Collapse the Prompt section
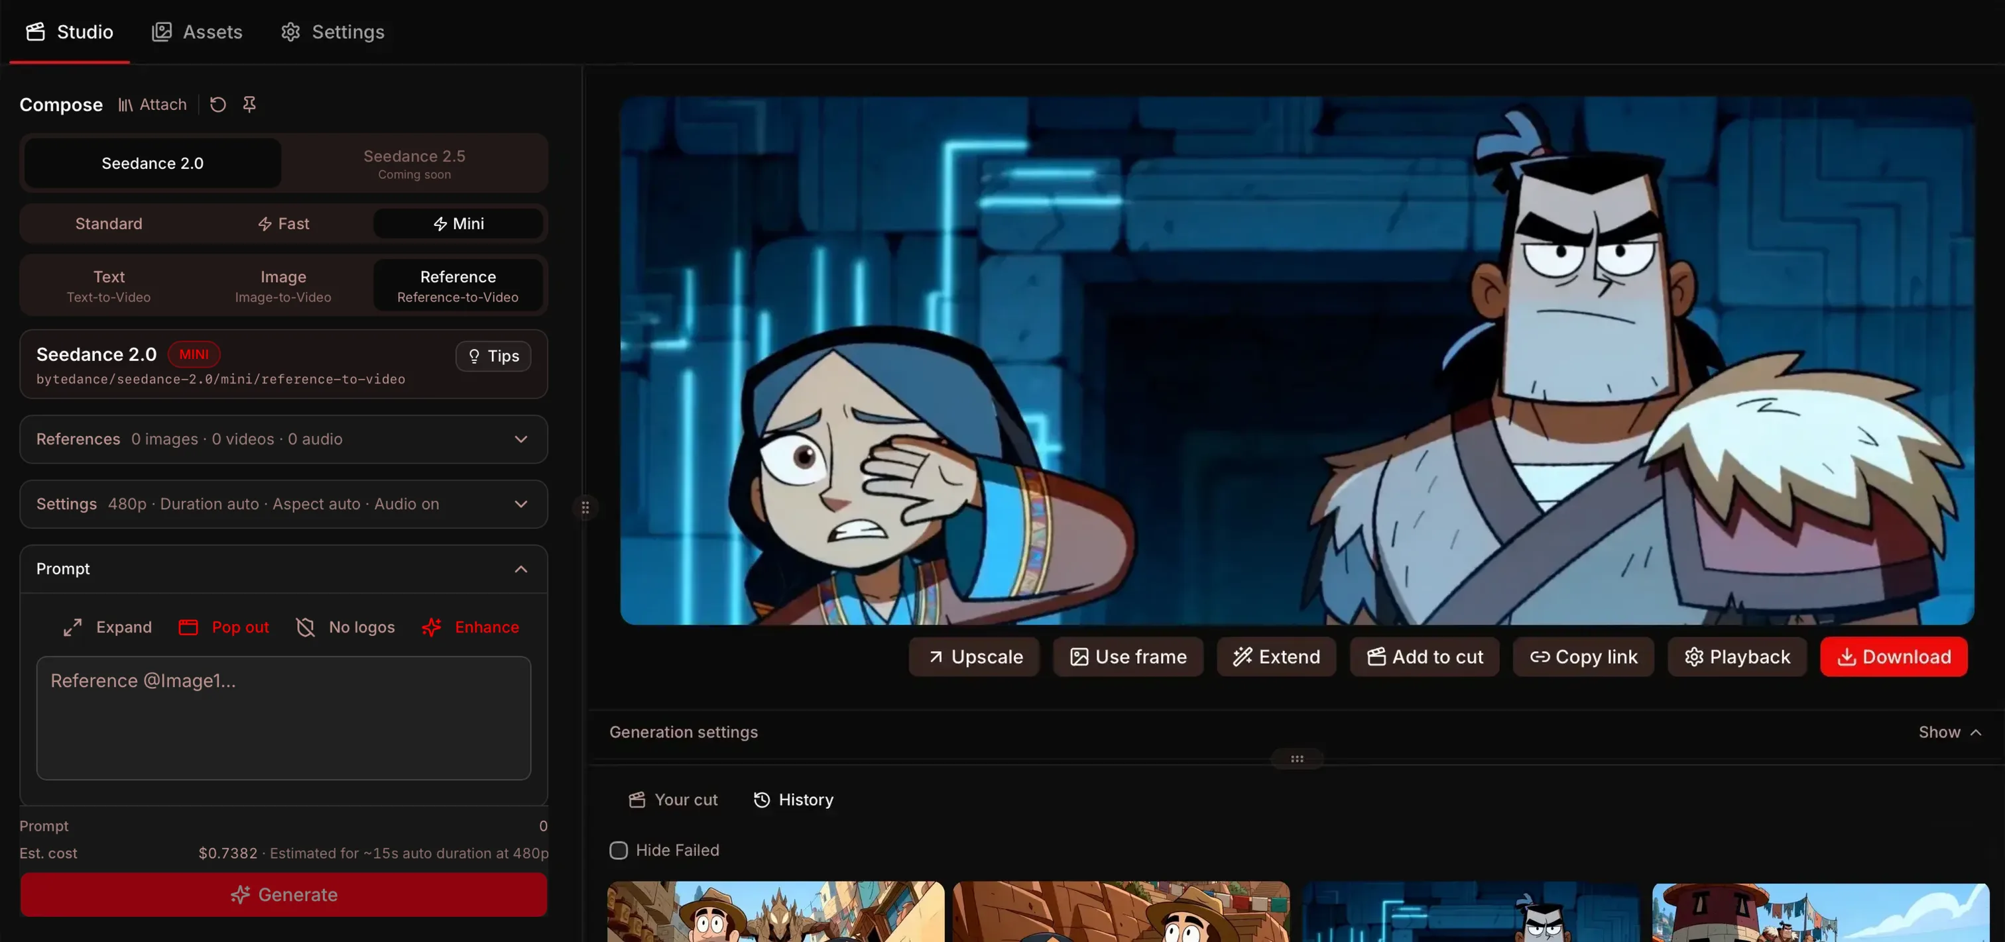Viewport: 2005px width, 942px height. point(283,570)
